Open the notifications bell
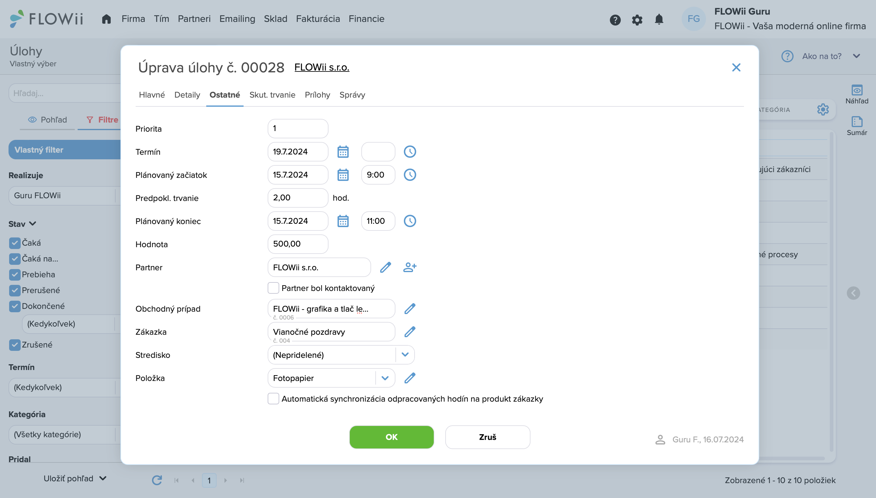 [x=659, y=19]
